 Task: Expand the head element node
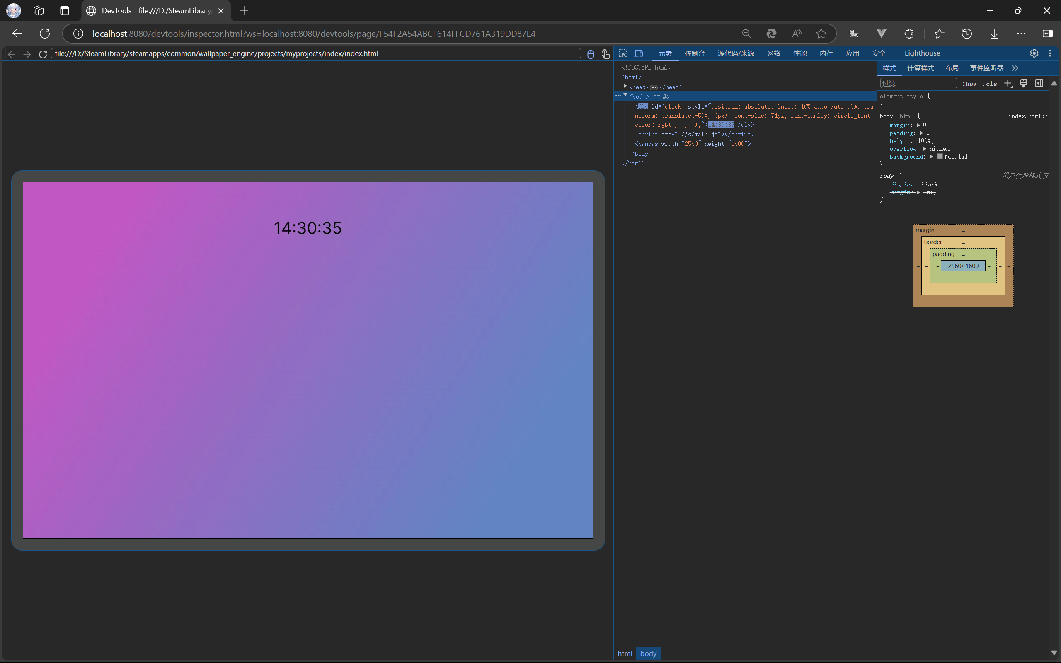tap(625, 86)
